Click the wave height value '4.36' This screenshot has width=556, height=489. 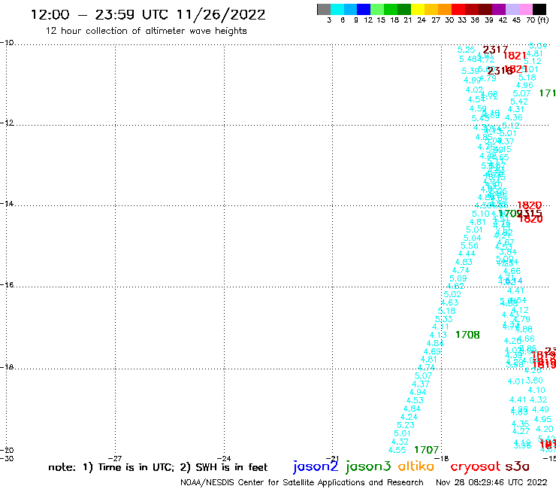coord(514,117)
